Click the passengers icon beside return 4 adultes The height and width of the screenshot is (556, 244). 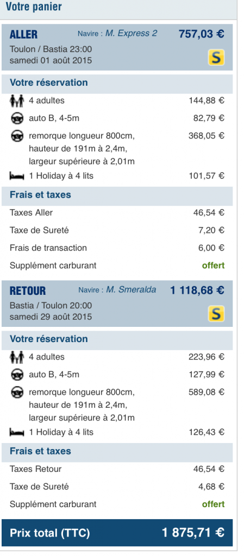[x=17, y=357]
